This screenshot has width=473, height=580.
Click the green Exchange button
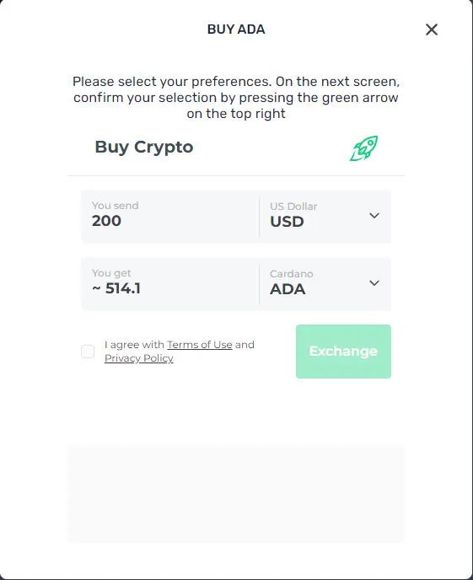point(343,352)
